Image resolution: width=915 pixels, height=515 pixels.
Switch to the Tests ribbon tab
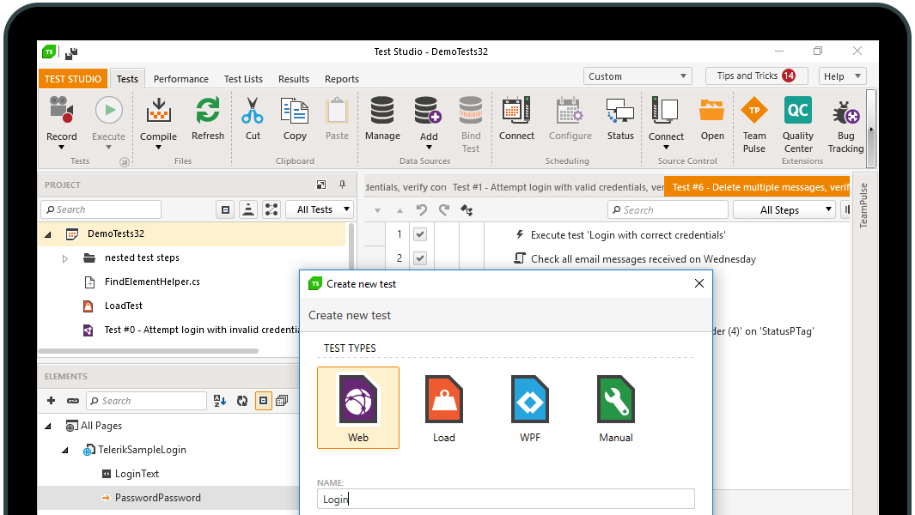[x=127, y=79]
